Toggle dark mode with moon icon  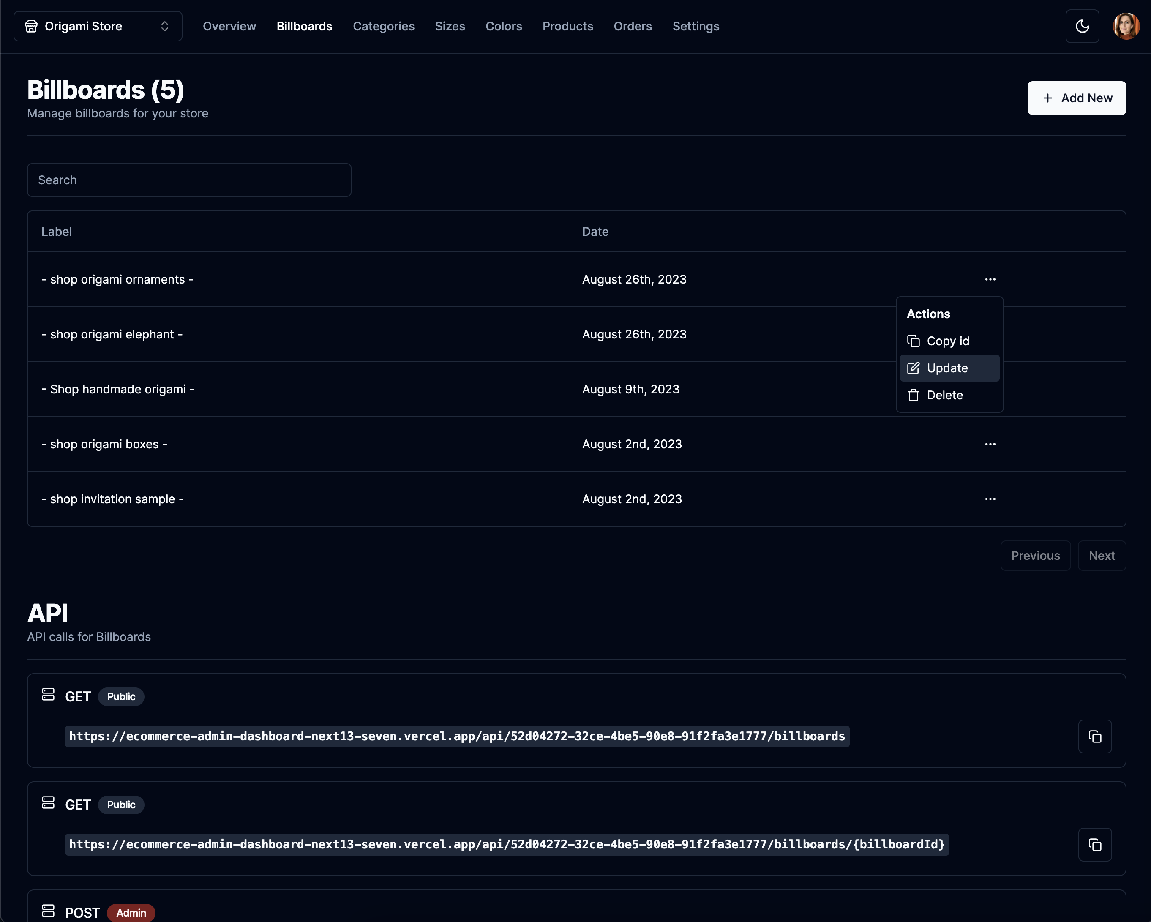click(x=1082, y=26)
